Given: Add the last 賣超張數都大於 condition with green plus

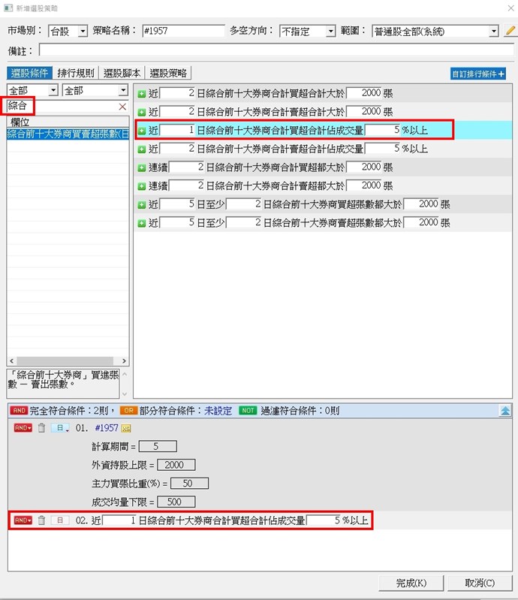Looking at the screenshot, I should point(142,223).
